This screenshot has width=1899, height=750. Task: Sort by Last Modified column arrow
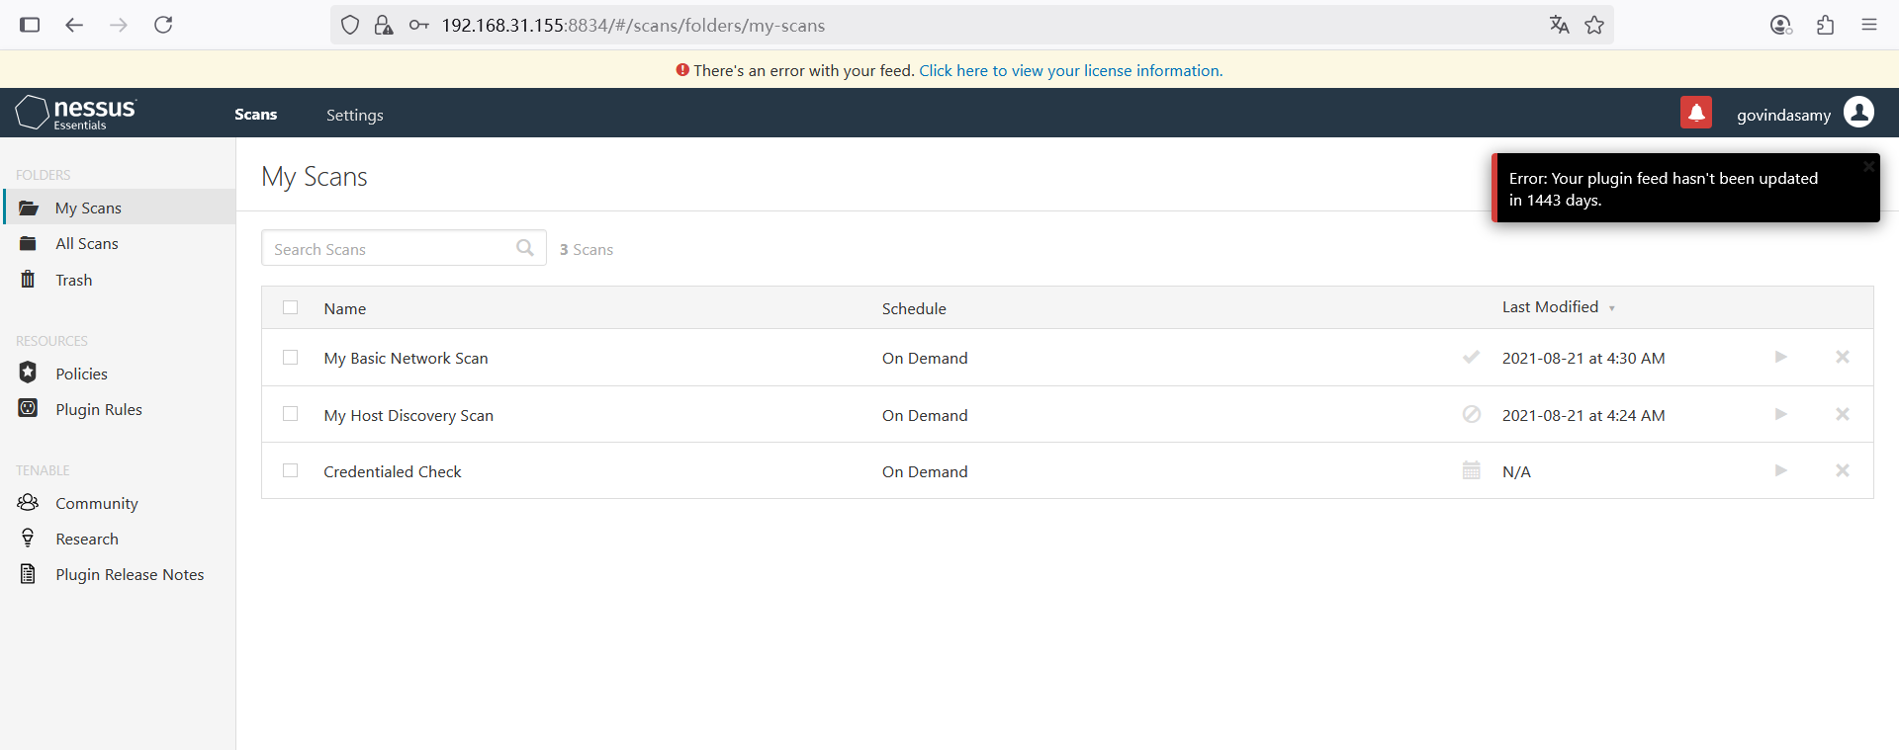(x=1611, y=308)
